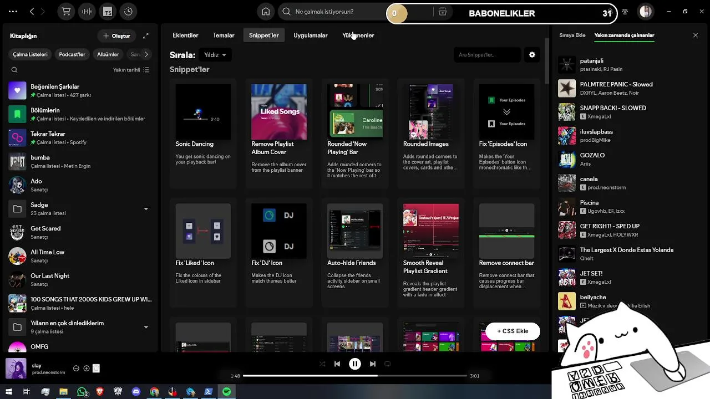This screenshot has height=399, width=710.
Task: Show more library filter chips
Action: (146, 54)
